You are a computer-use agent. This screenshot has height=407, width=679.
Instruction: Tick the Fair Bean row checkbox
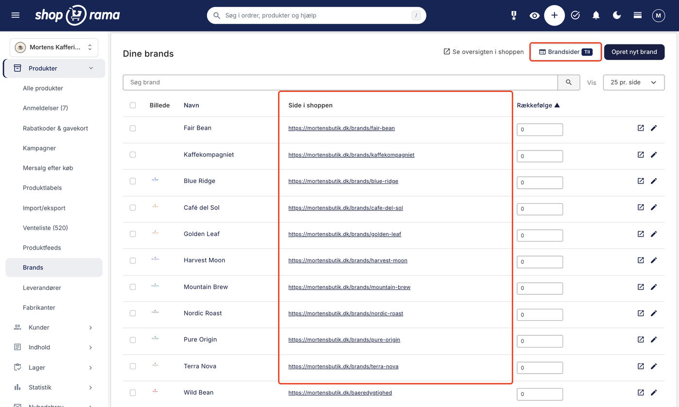[133, 129]
